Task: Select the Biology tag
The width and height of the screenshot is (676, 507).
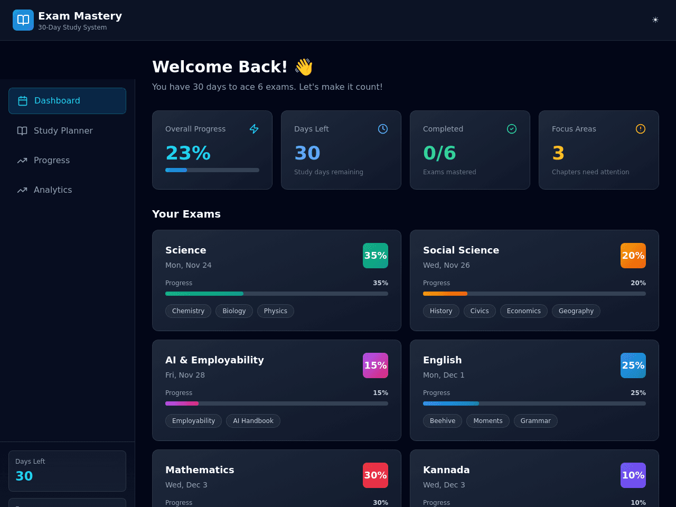Action: point(234,311)
